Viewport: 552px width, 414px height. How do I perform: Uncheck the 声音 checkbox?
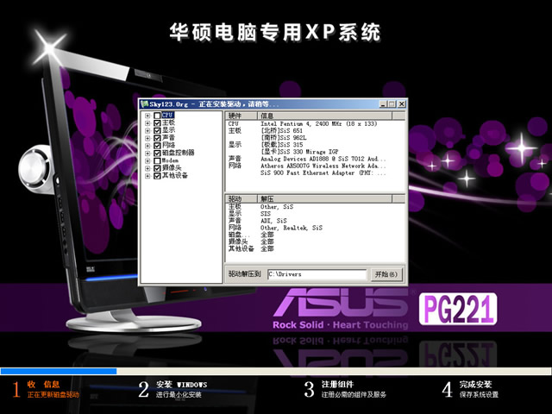click(157, 138)
